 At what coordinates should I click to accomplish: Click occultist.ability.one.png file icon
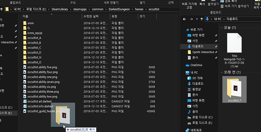tap(25, 77)
